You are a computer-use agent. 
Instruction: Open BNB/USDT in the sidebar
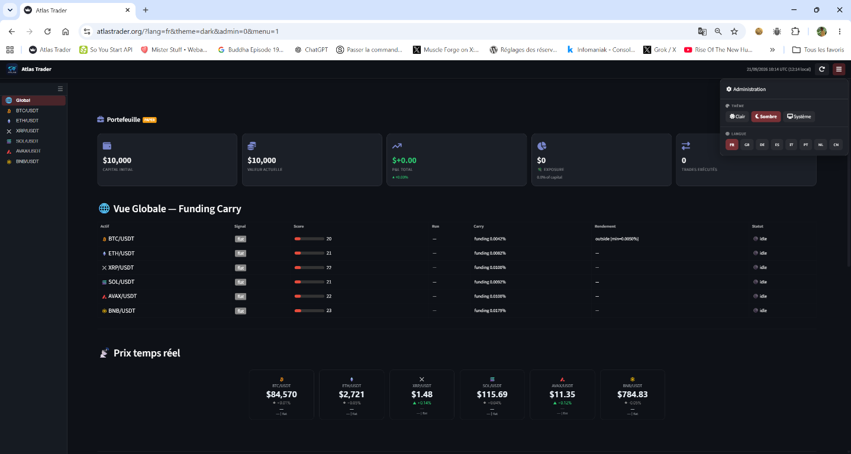coord(34,161)
